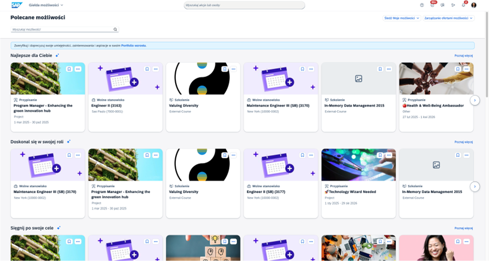This screenshot has width=489, height=261.
Task: Open the Portfolio wzrostu link
Action: 134,45
